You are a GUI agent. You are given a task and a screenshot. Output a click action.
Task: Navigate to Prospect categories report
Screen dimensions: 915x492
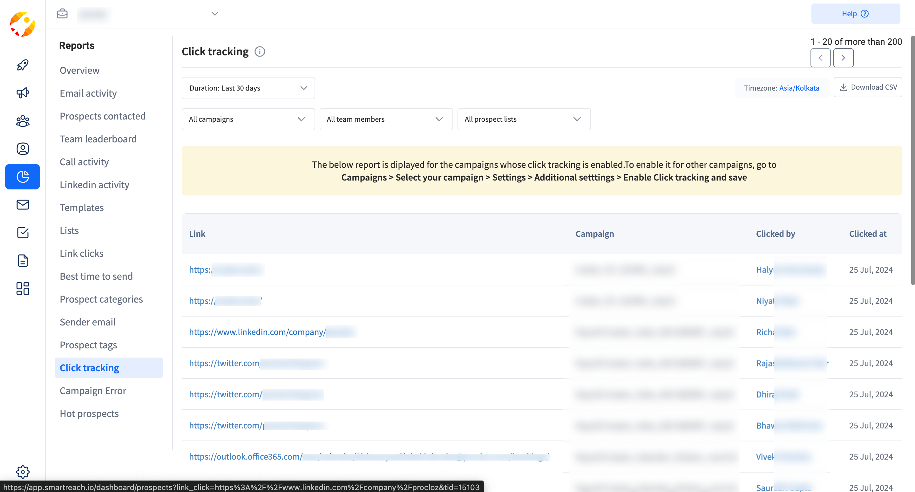click(x=101, y=299)
